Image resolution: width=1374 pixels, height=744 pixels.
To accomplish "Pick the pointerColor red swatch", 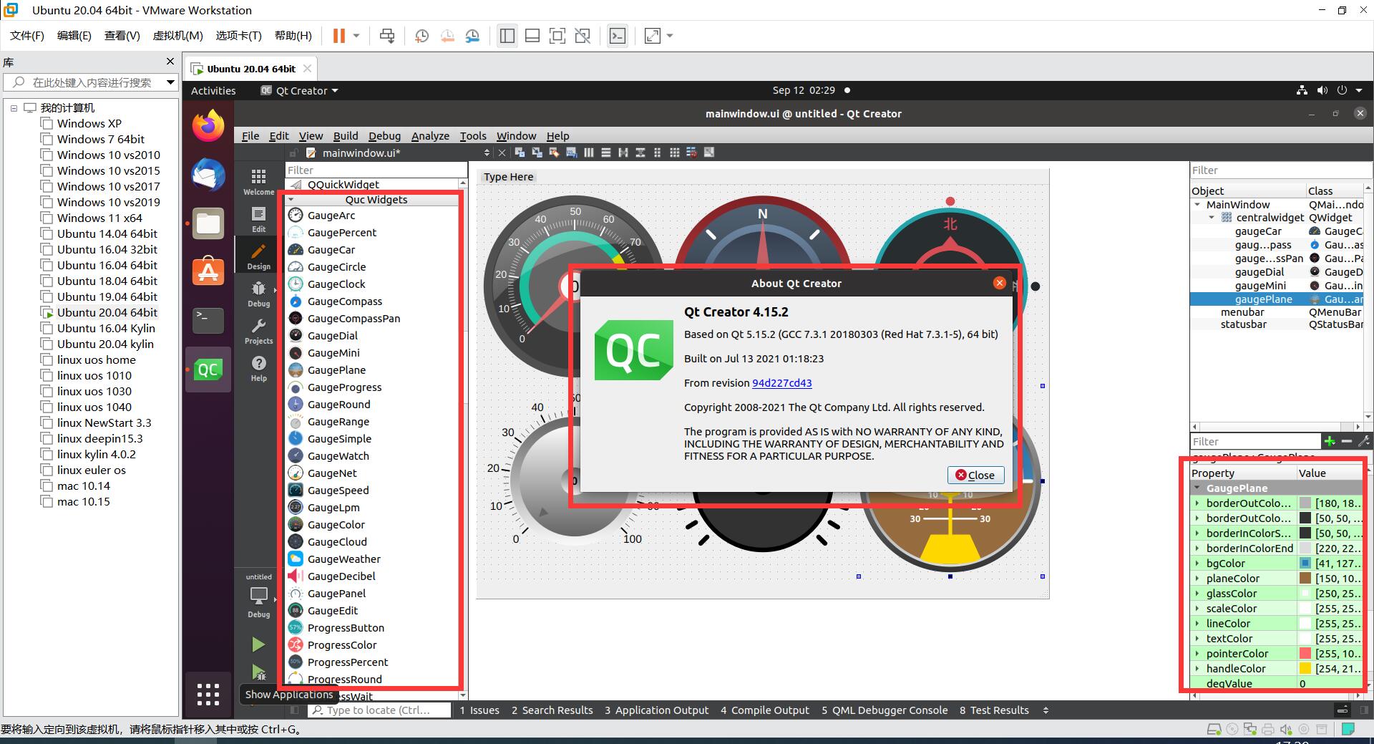I will click(1305, 654).
